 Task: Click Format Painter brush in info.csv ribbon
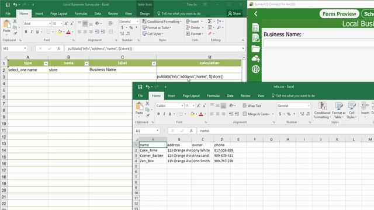click(148, 116)
